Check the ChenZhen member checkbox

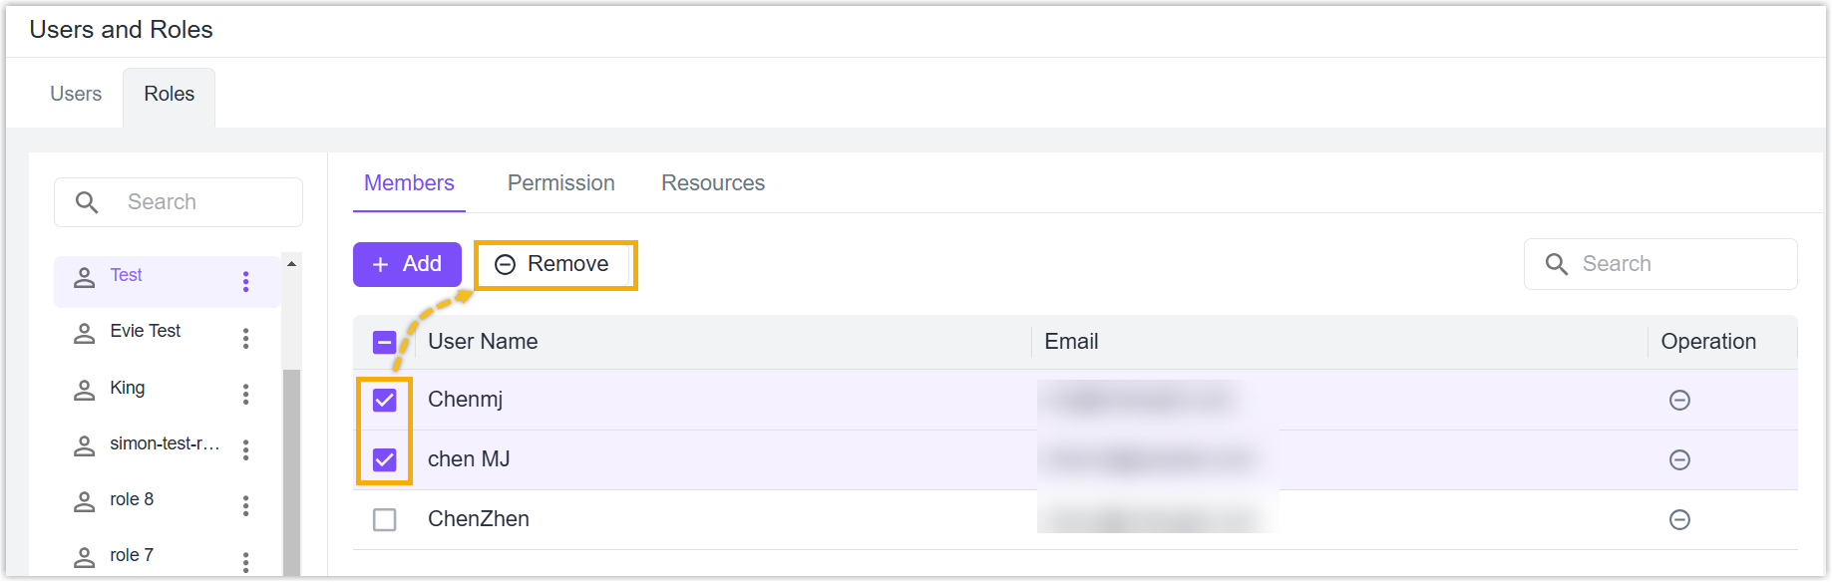[384, 519]
